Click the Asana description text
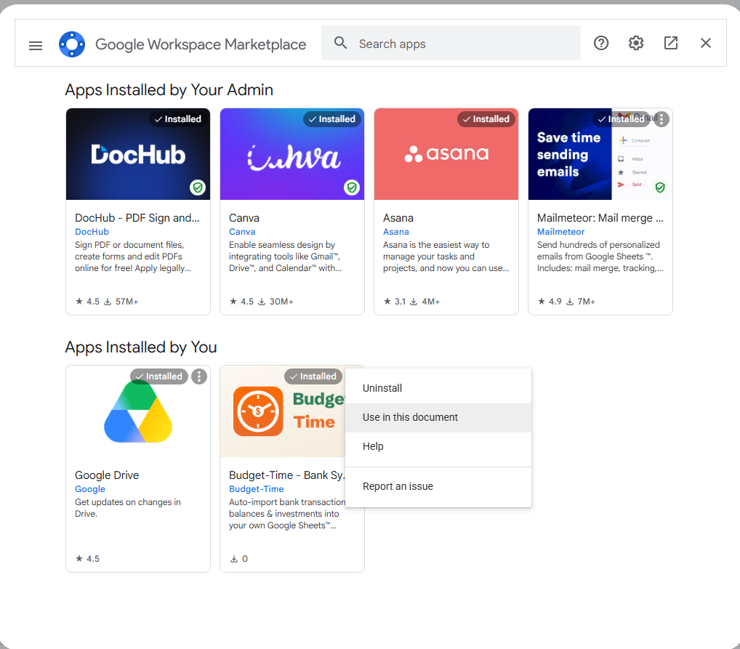740x649 pixels. pos(446,257)
